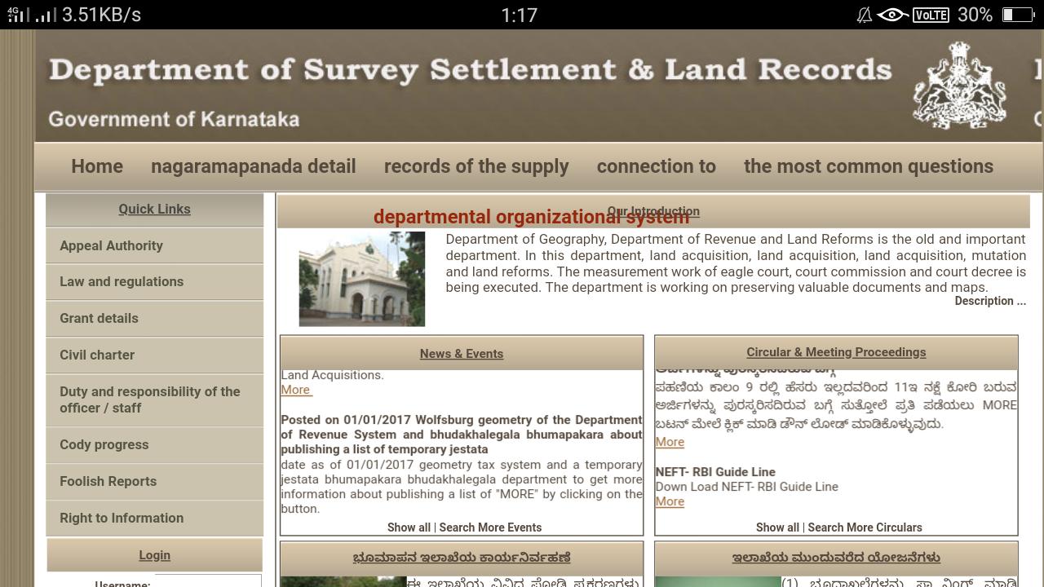
Task: Click More under NEFT- RBI Guide Line
Action: click(670, 501)
